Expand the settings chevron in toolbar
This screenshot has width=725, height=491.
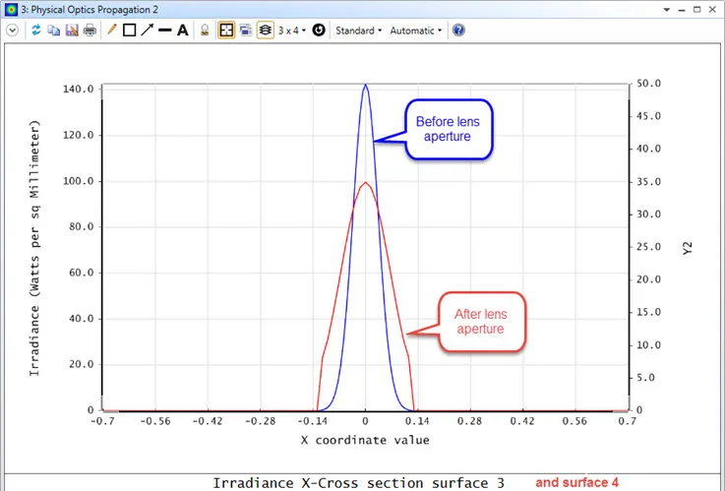click(x=12, y=31)
